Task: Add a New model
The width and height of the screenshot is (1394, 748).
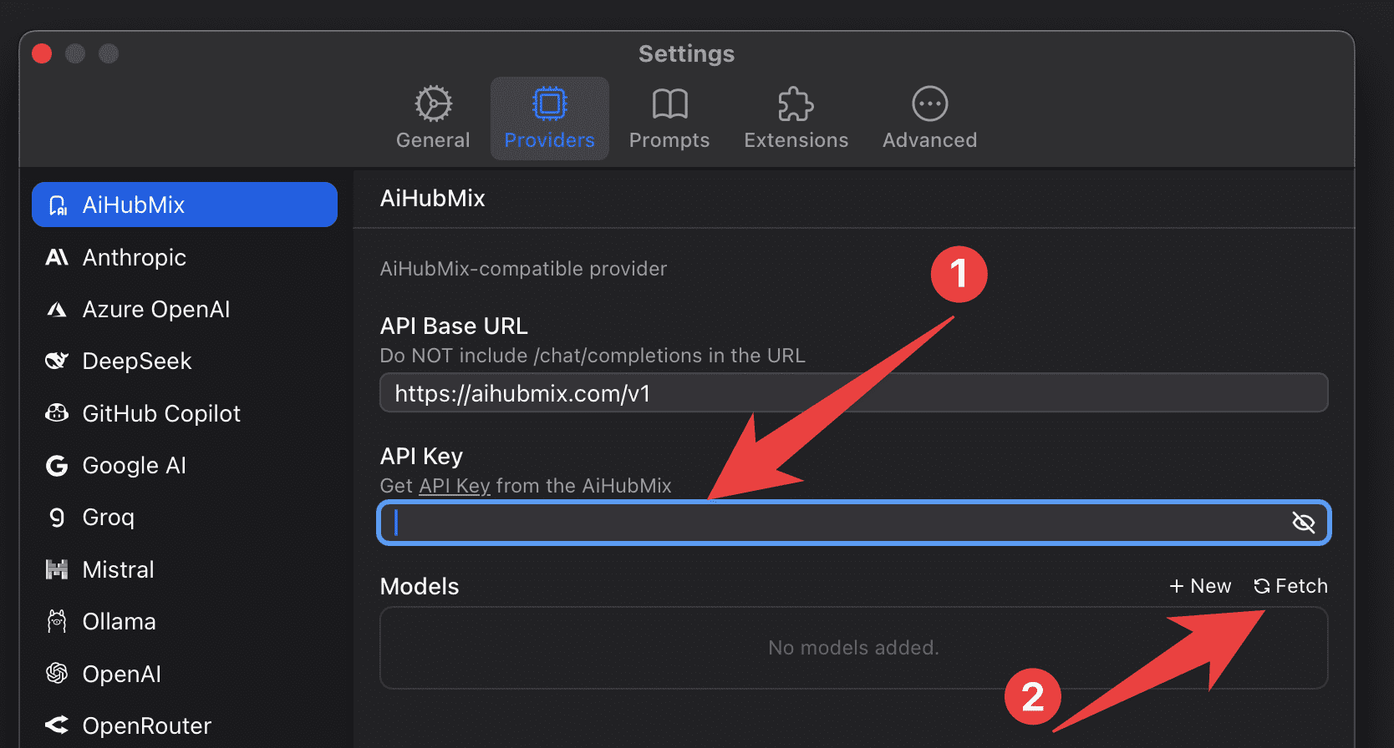Action: [x=1200, y=586]
